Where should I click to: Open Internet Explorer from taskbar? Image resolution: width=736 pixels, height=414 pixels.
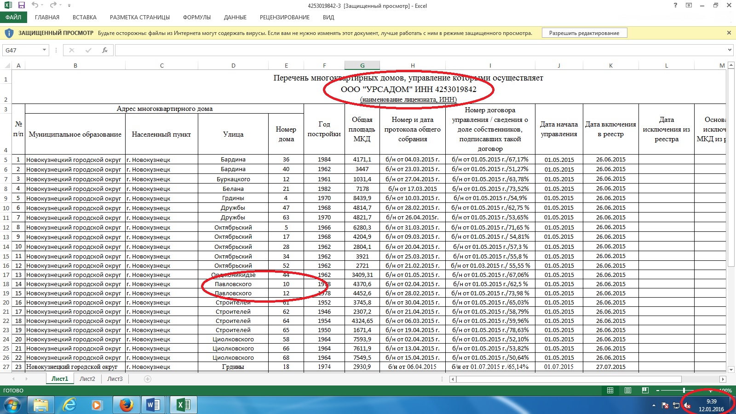tap(69, 405)
